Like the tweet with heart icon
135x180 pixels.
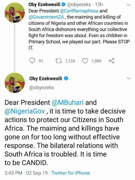(85, 61)
